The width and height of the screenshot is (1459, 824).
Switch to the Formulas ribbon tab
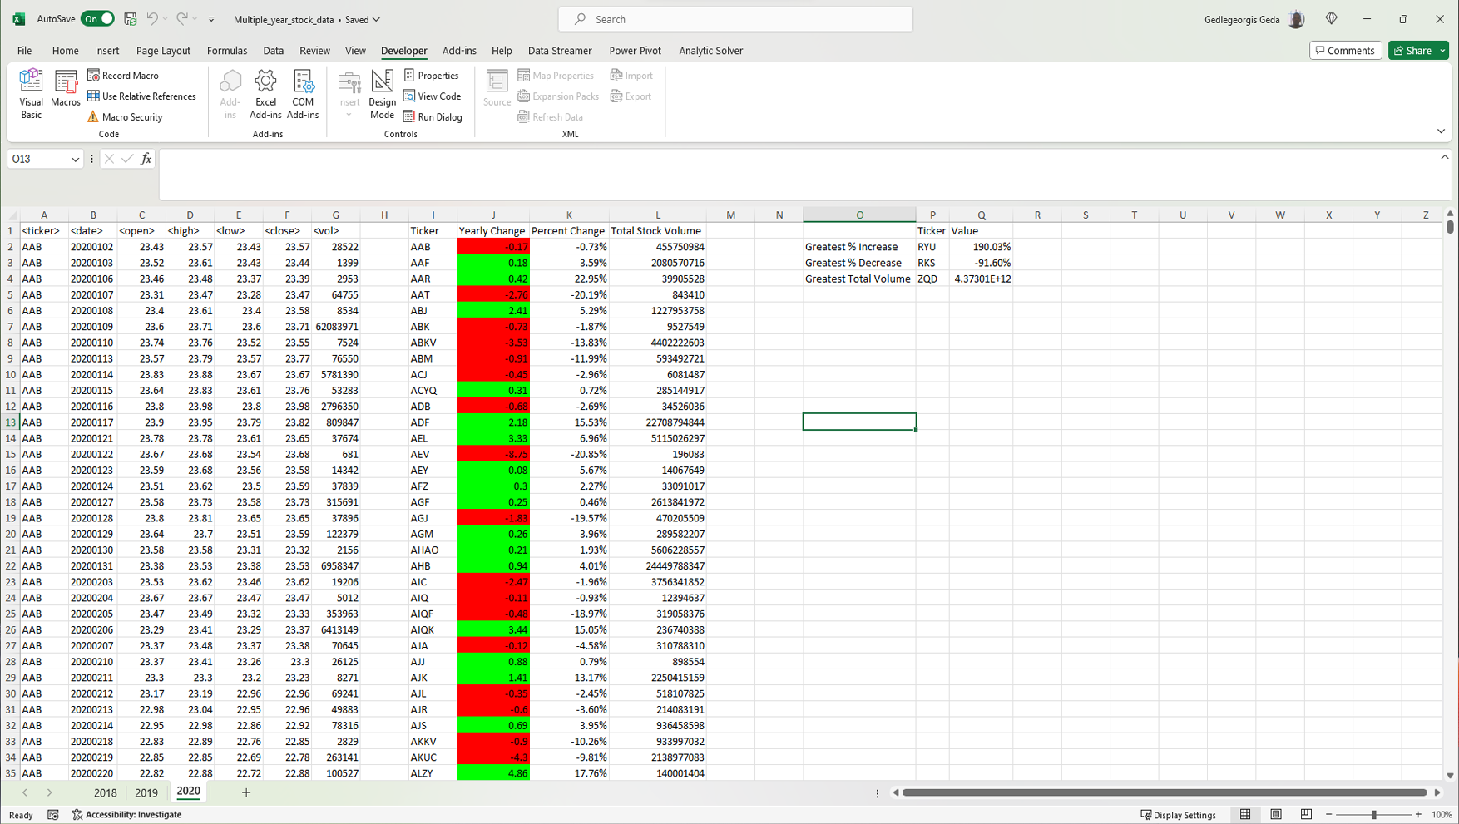(x=227, y=51)
